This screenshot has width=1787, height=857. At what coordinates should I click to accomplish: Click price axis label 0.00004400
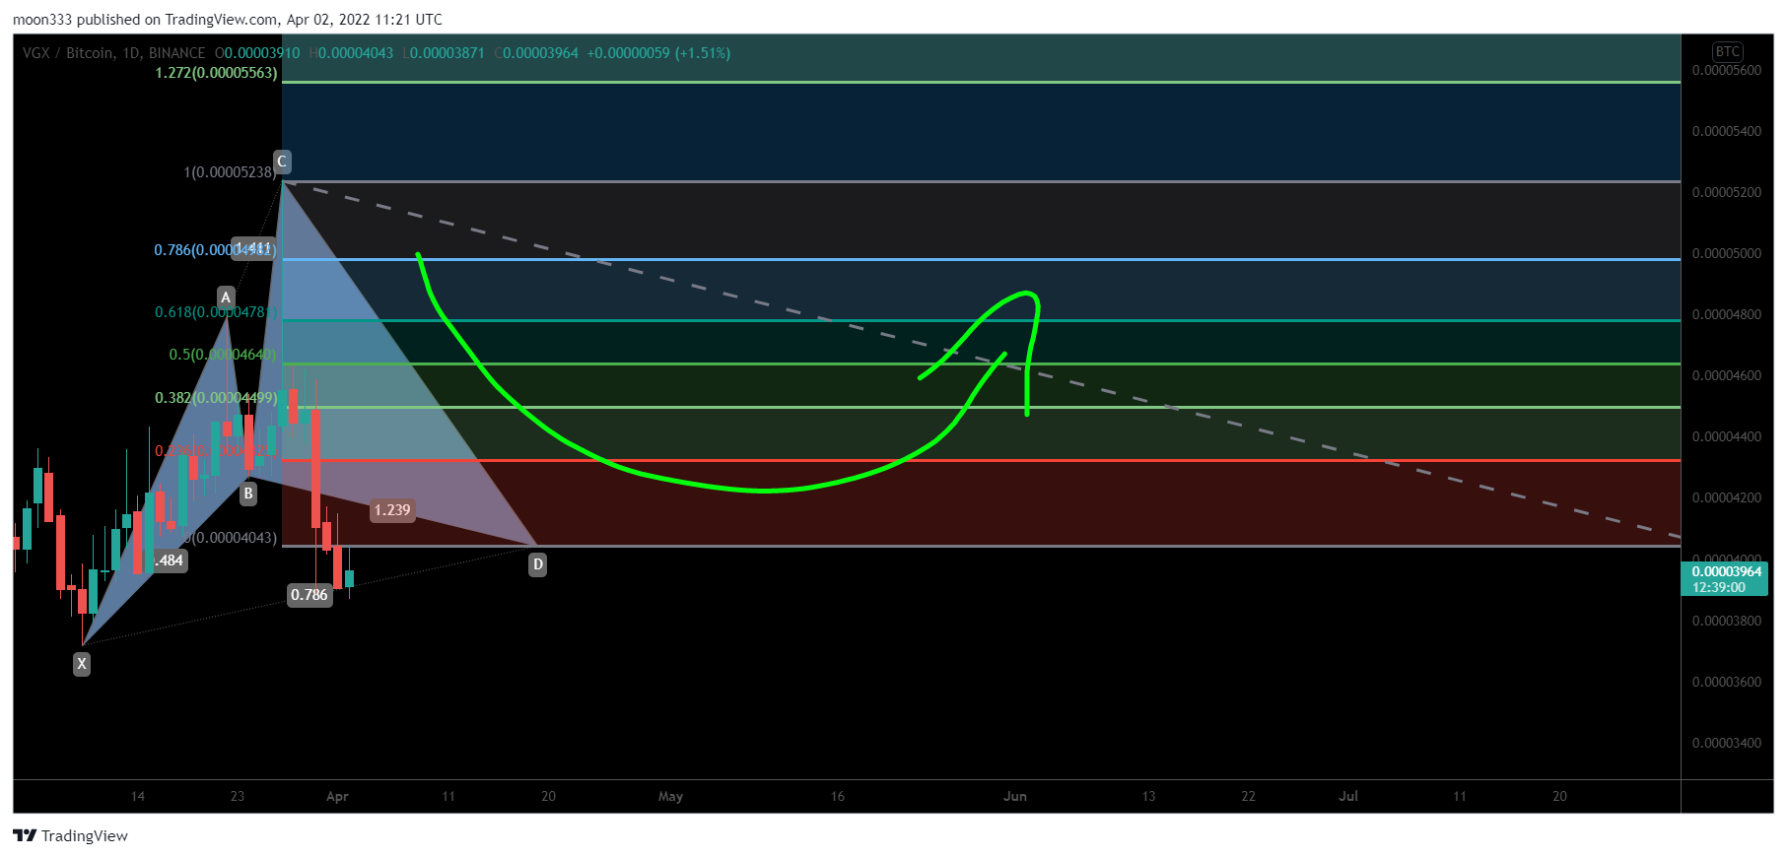pyautogui.click(x=1726, y=437)
